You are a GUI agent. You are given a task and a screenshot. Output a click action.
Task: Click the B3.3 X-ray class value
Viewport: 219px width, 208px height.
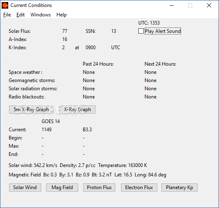click(87, 130)
